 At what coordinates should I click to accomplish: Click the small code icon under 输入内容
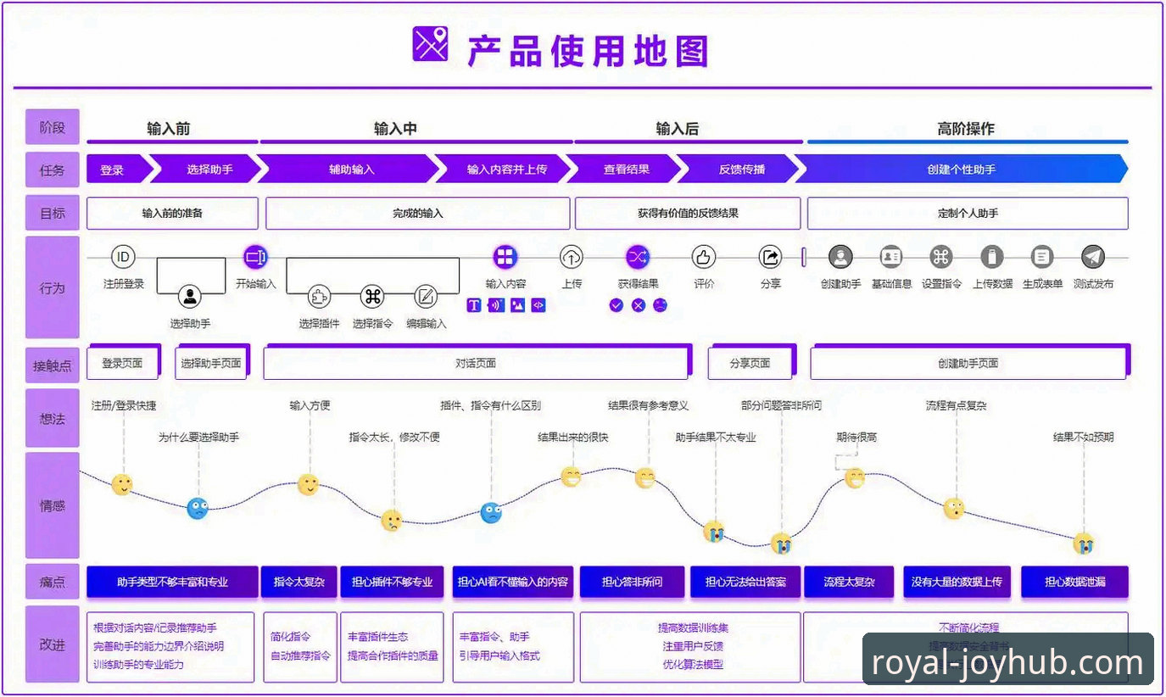click(538, 305)
